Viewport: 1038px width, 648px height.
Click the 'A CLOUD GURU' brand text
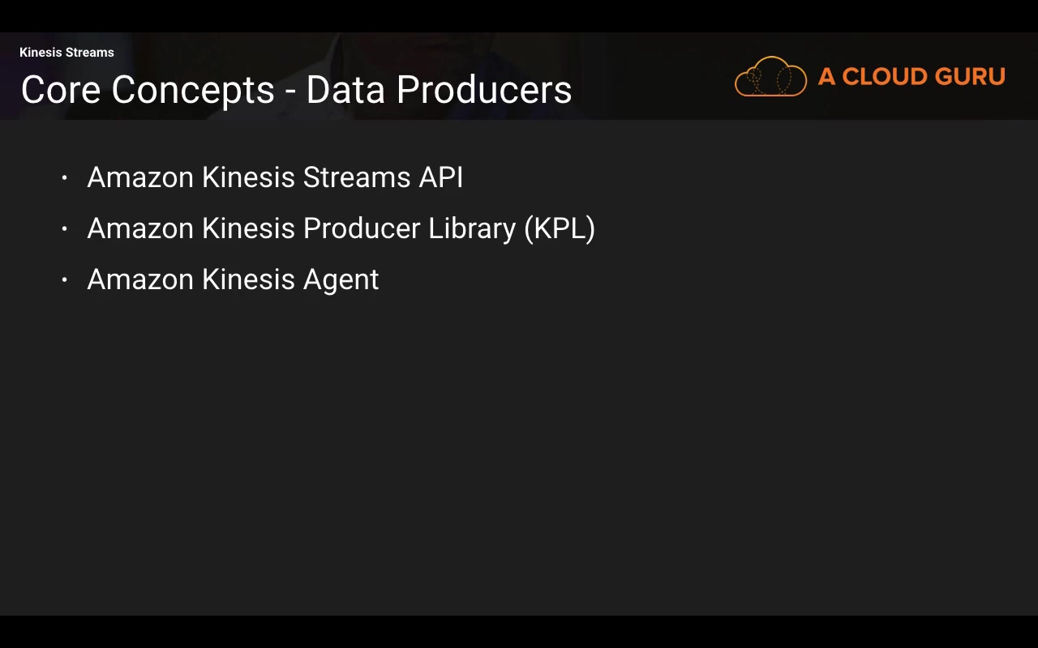(911, 77)
